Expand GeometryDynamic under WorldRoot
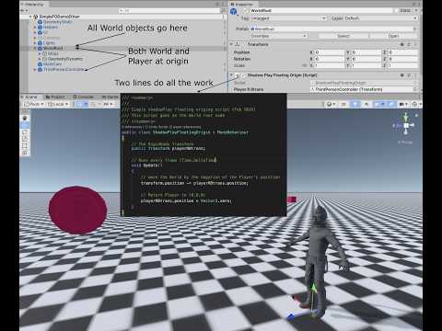Screen dimensions: 442x331 40,59
